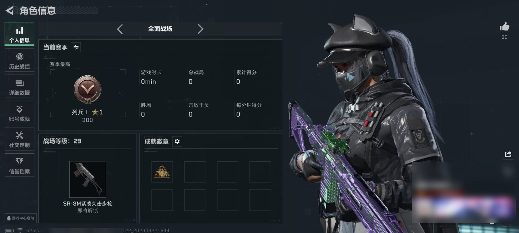The height and width of the screenshot is (233, 519).
Task: Click the 全面战场 mode title
Action: (x=160, y=29)
